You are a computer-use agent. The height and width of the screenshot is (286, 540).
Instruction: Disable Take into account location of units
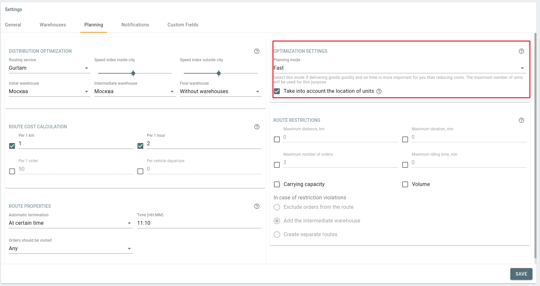(277, 91)
